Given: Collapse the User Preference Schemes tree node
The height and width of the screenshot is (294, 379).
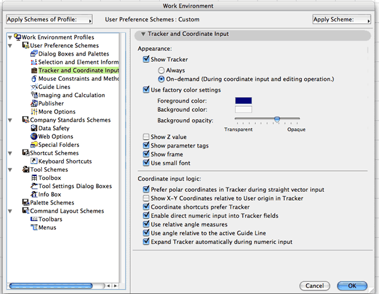Looking at the screenshot, I should (x=18, y=46).
